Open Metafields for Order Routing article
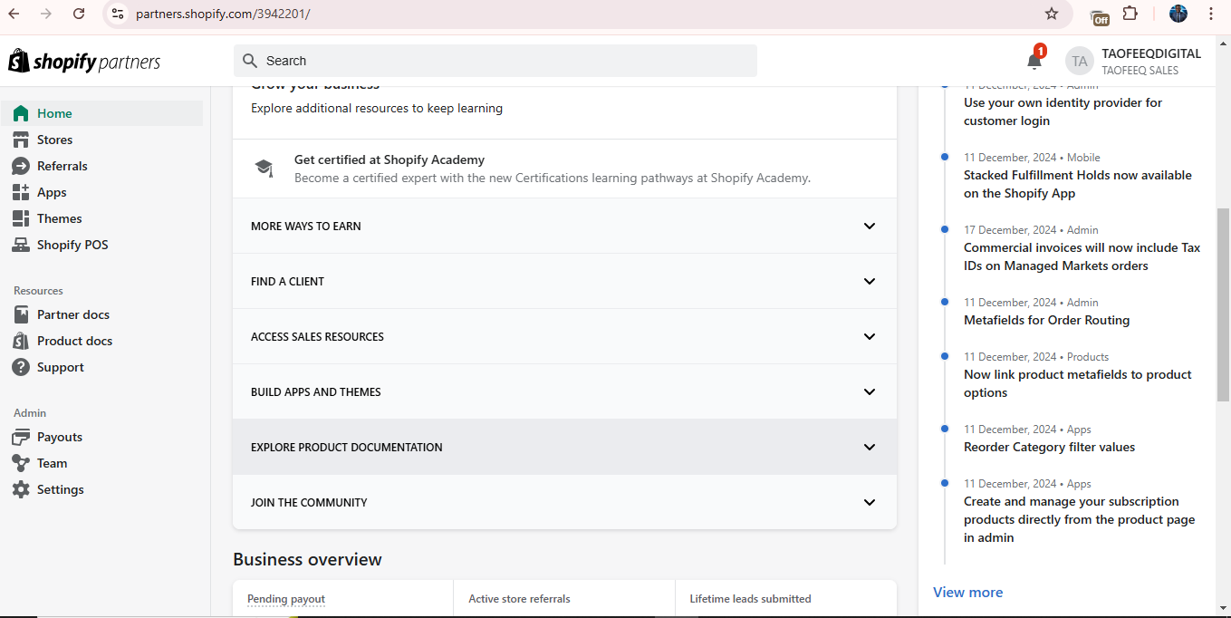1231x618 pixels. tap(1046, 320)
